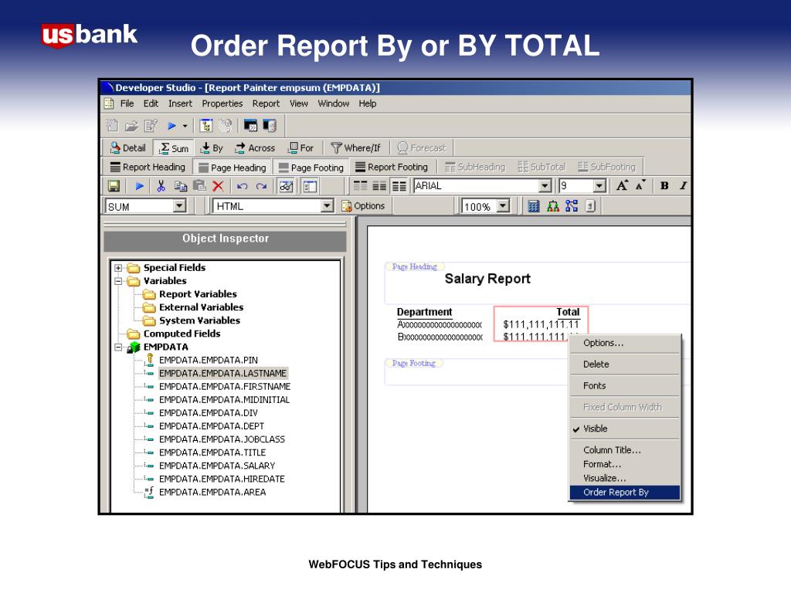Toggle Bold formatting
This screenshot has width=791, height=593.
pos(664,185)
